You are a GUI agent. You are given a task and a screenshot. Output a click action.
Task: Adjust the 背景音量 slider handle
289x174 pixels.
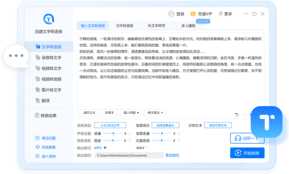(162, 134)
